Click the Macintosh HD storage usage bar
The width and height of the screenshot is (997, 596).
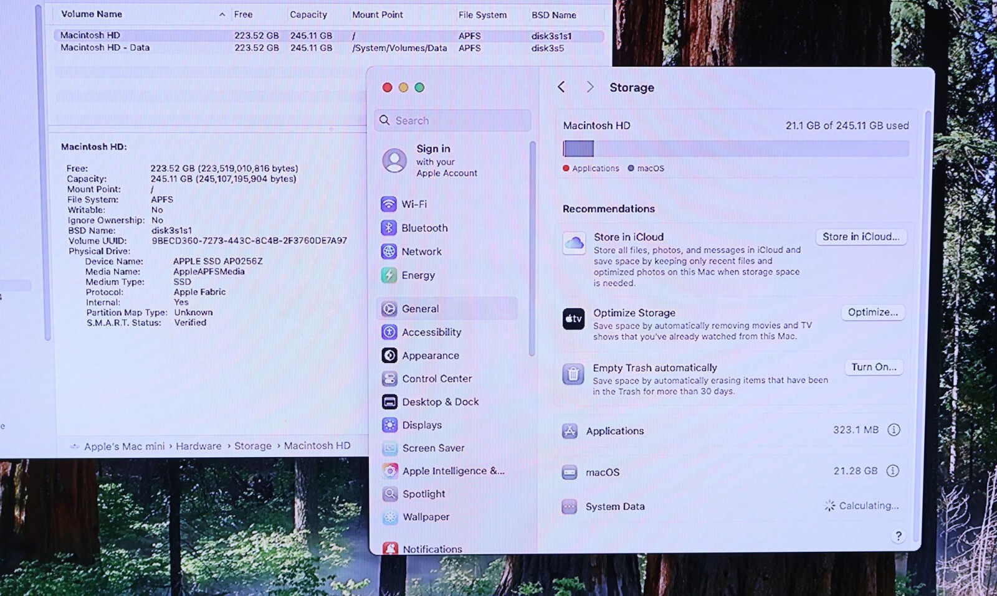736,149
